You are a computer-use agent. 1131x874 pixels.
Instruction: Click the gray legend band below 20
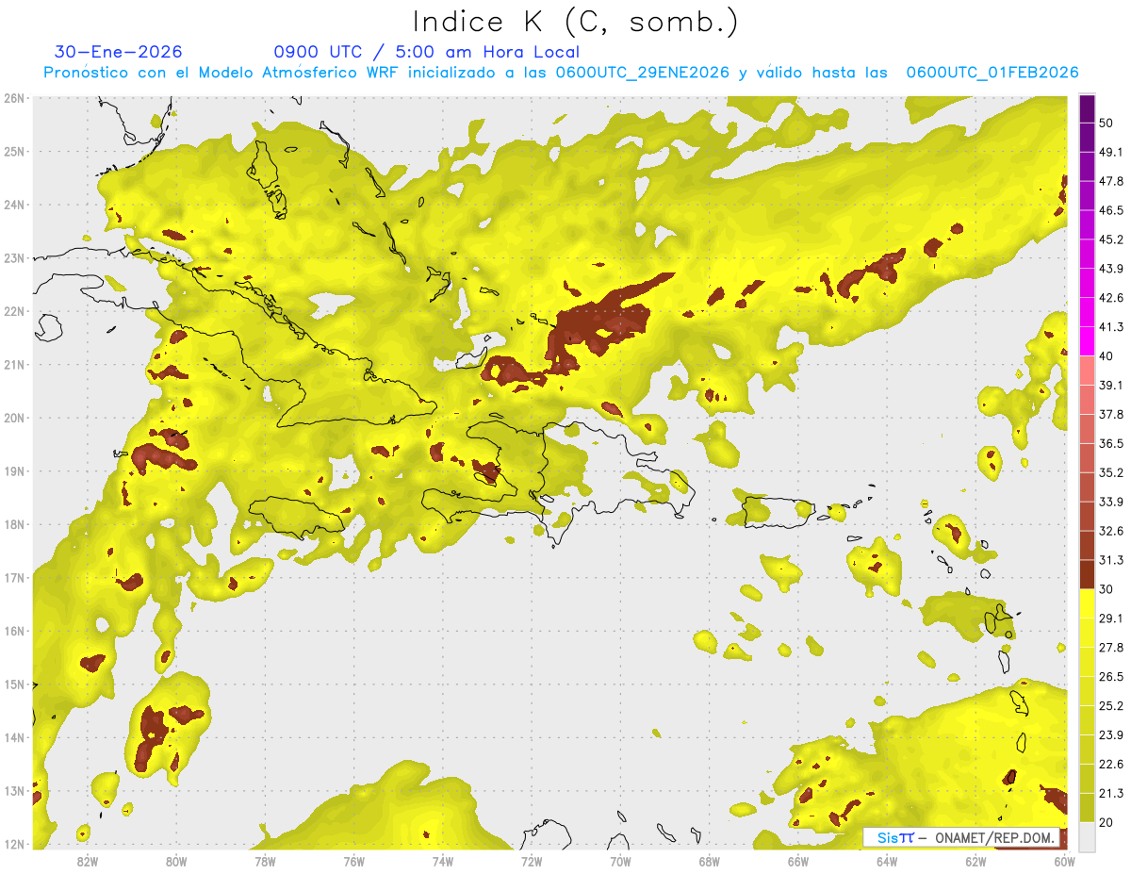[x=1087, y=836]
